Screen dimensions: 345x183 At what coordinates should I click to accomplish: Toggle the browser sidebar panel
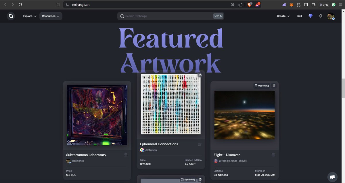pyautogui.click(x=306, y=5)
